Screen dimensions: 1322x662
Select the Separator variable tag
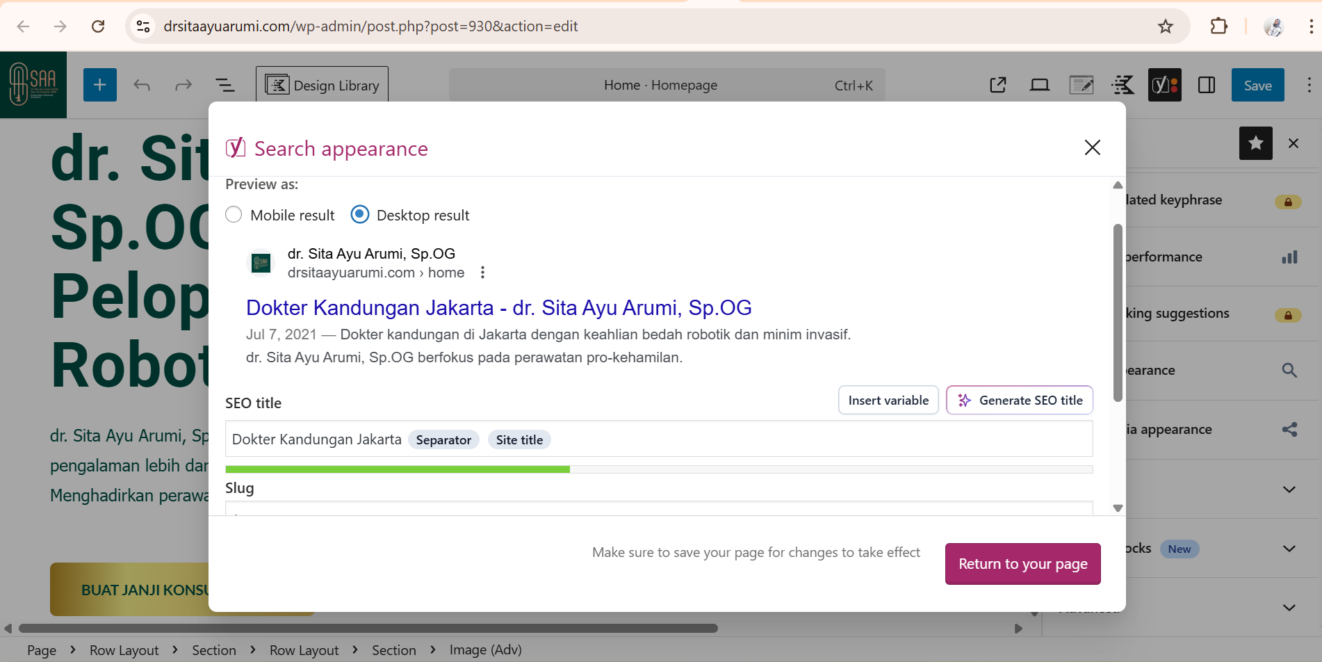(443, 439)
